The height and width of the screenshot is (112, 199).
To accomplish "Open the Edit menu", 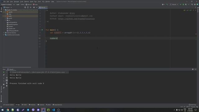I will coord(8,2).
